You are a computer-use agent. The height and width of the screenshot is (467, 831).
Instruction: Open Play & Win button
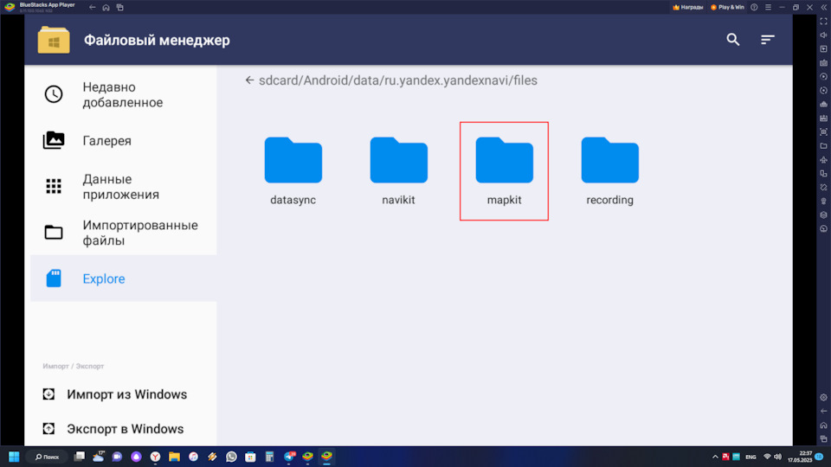[x=727, y=8]
